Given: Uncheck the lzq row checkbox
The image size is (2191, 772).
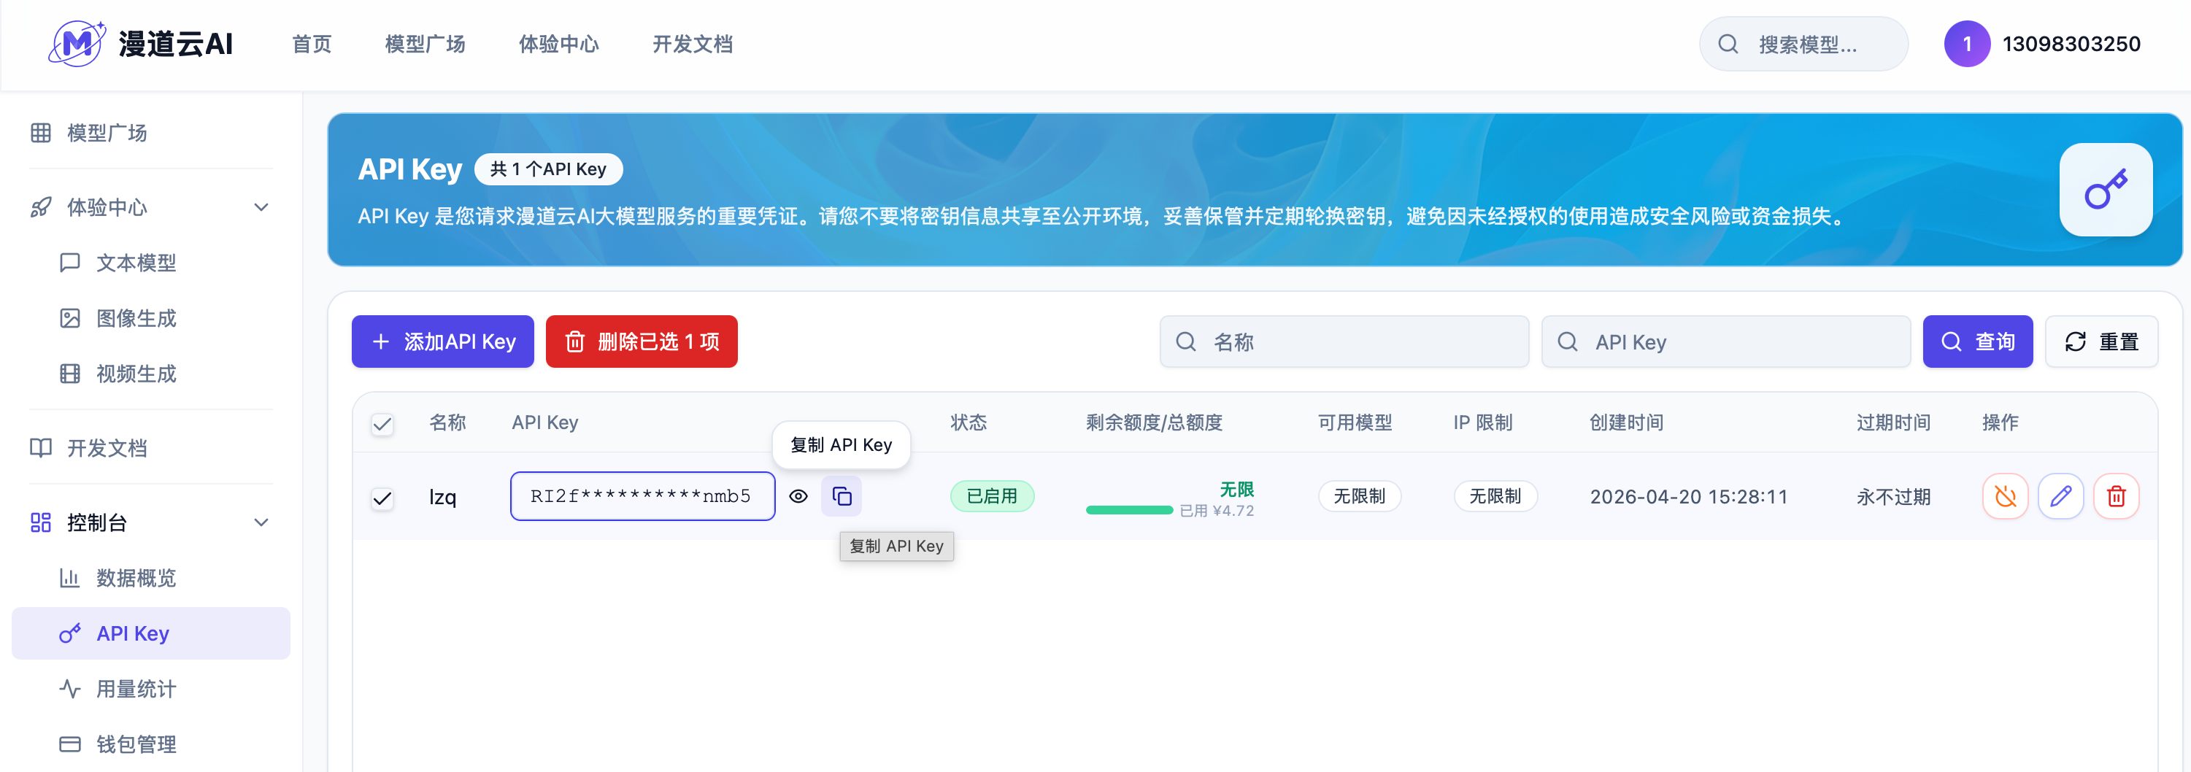Looking at the screenshot, I should [x=382, y=498].
